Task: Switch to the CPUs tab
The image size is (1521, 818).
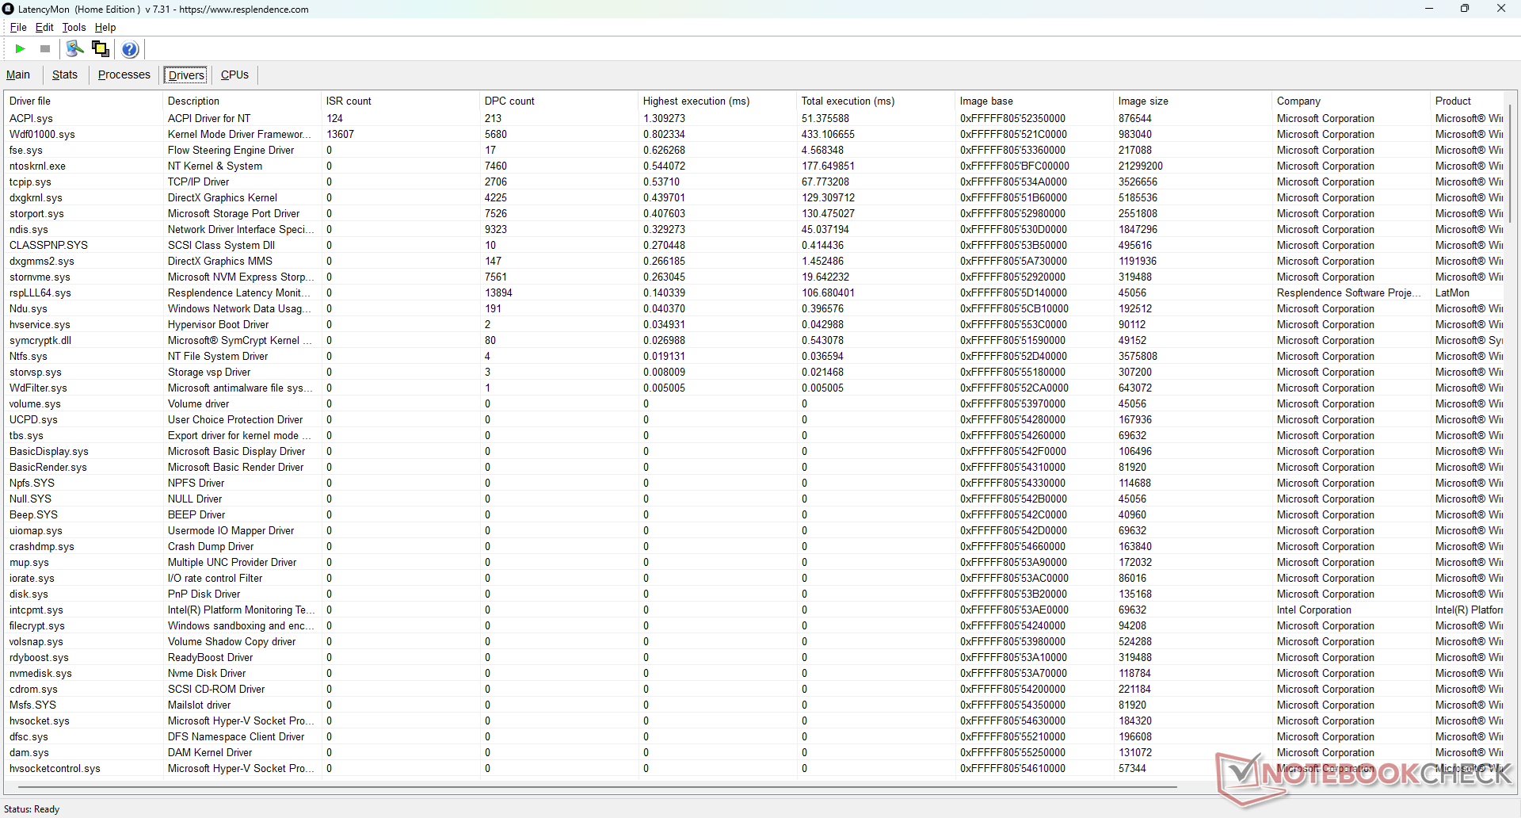Action: 234,75
